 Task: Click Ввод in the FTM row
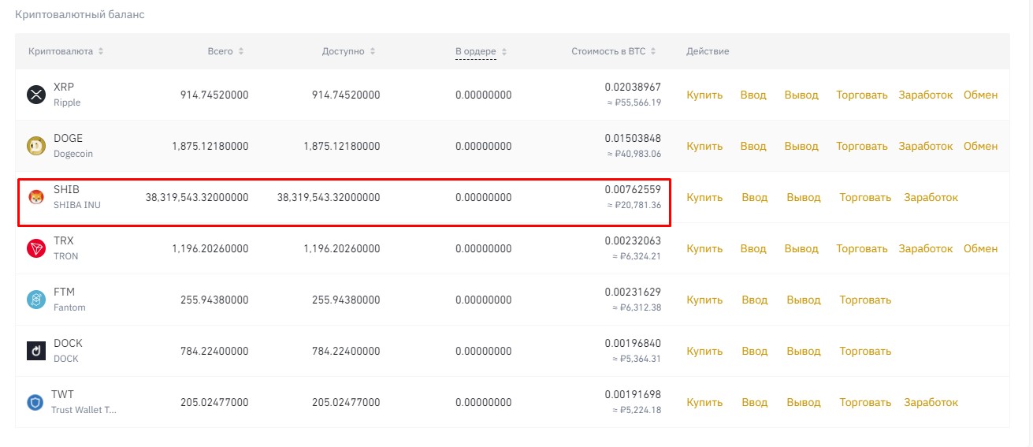[755, 300]
